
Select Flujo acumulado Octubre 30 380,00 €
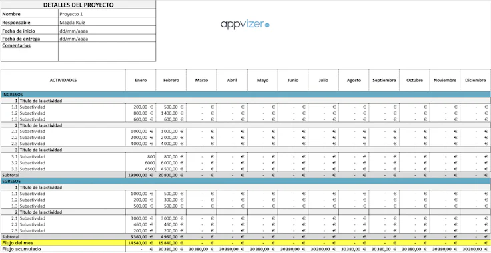tap(414, 249)
